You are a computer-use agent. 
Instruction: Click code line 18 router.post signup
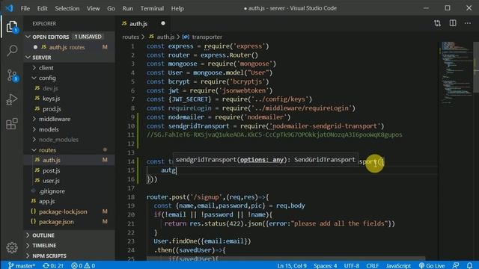(x=208, y=197)
